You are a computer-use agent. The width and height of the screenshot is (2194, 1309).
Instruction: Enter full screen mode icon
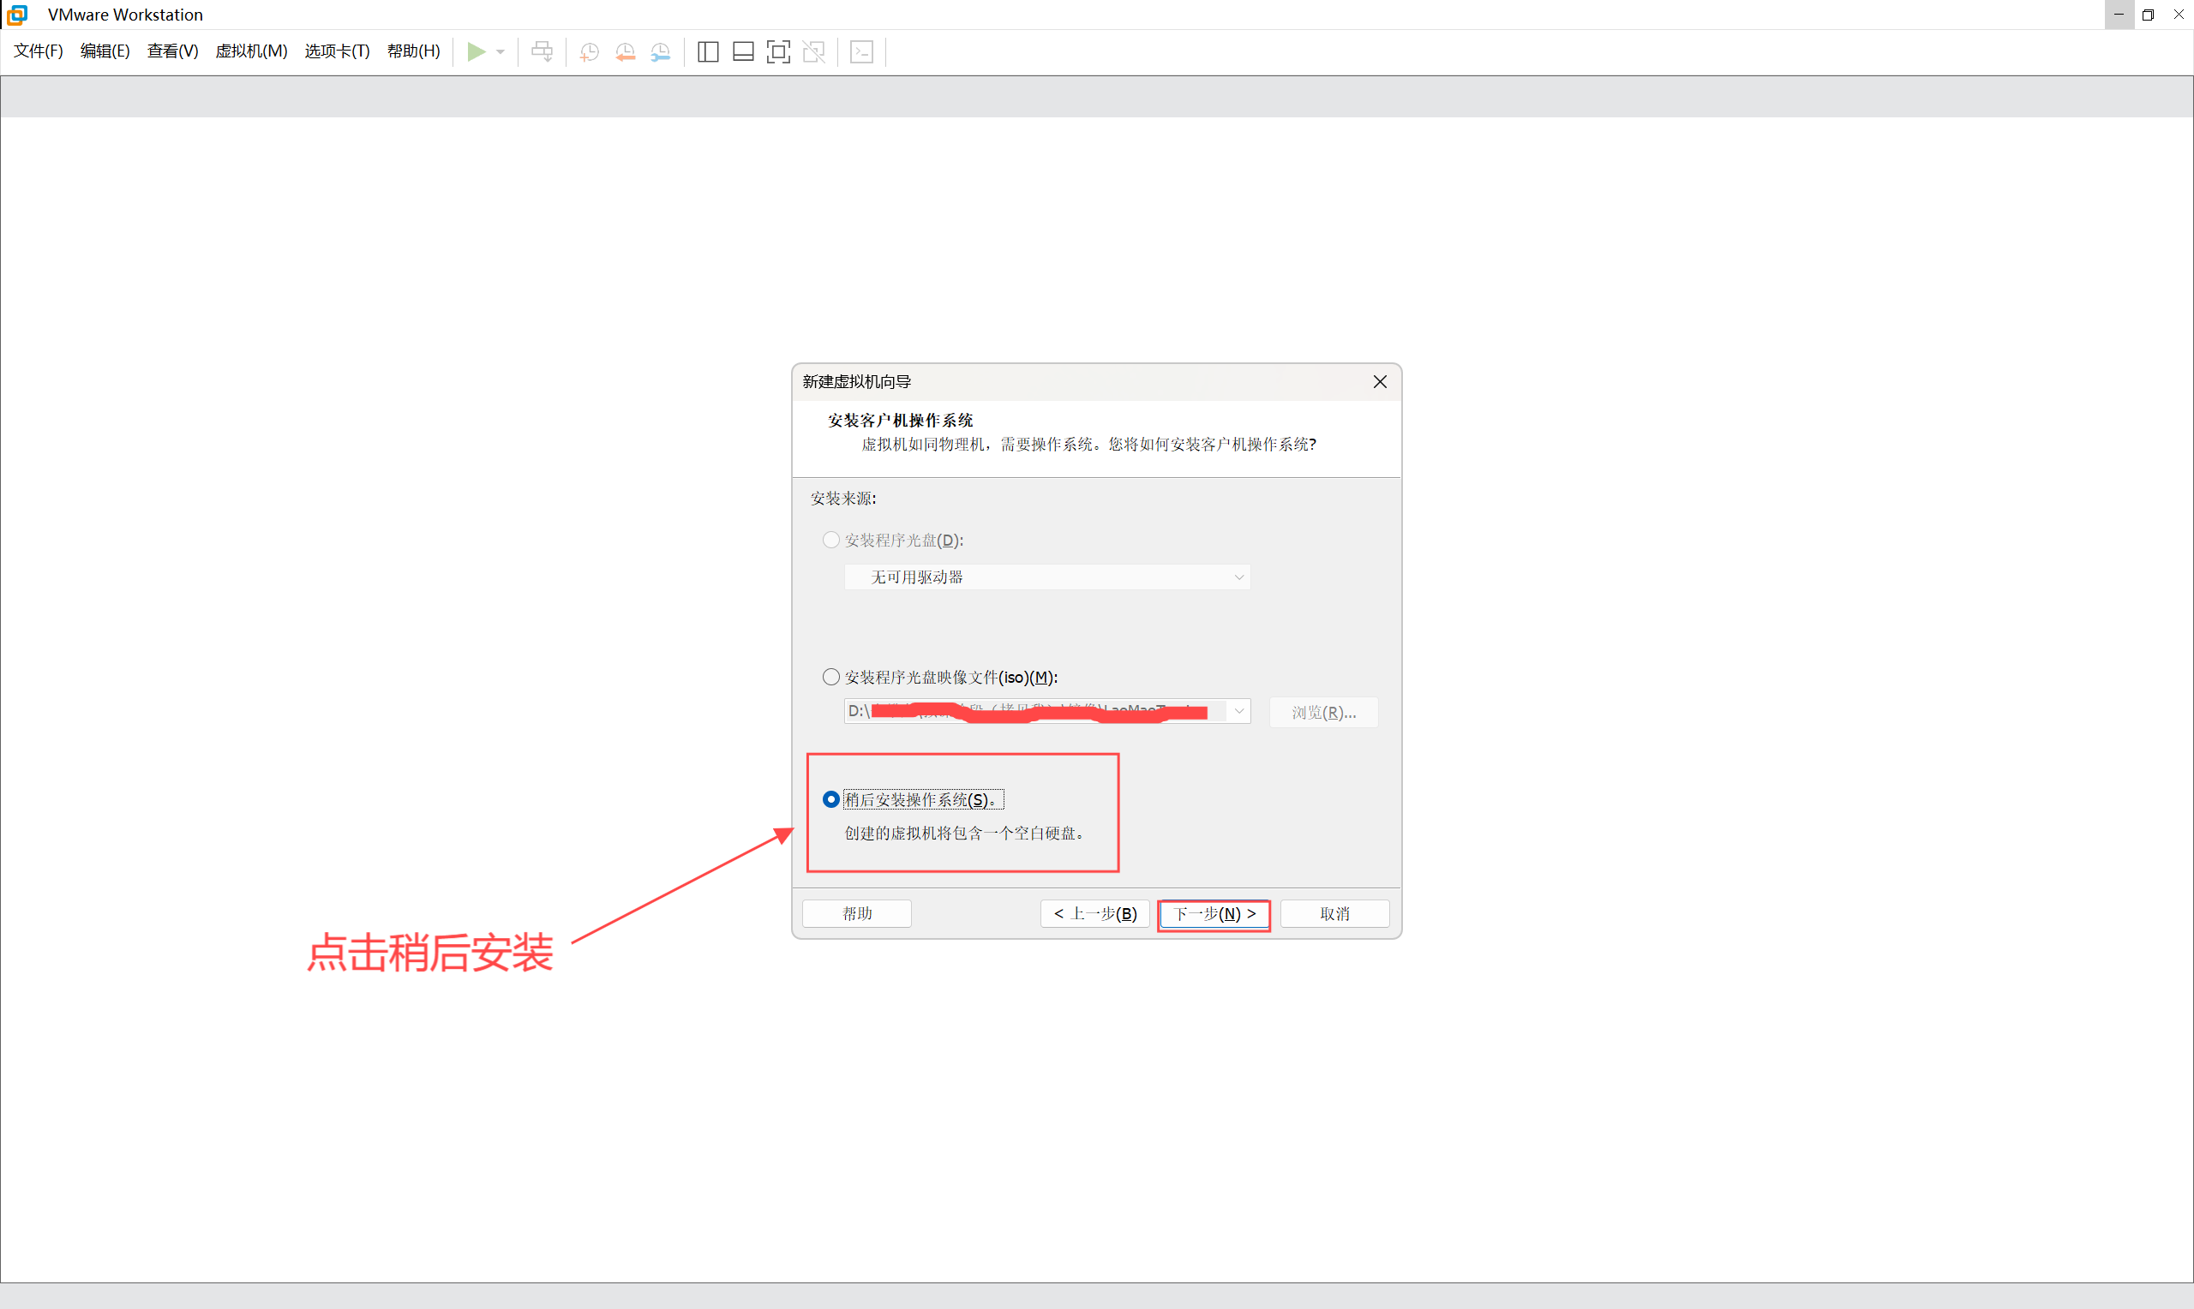[x=778, y=52]
